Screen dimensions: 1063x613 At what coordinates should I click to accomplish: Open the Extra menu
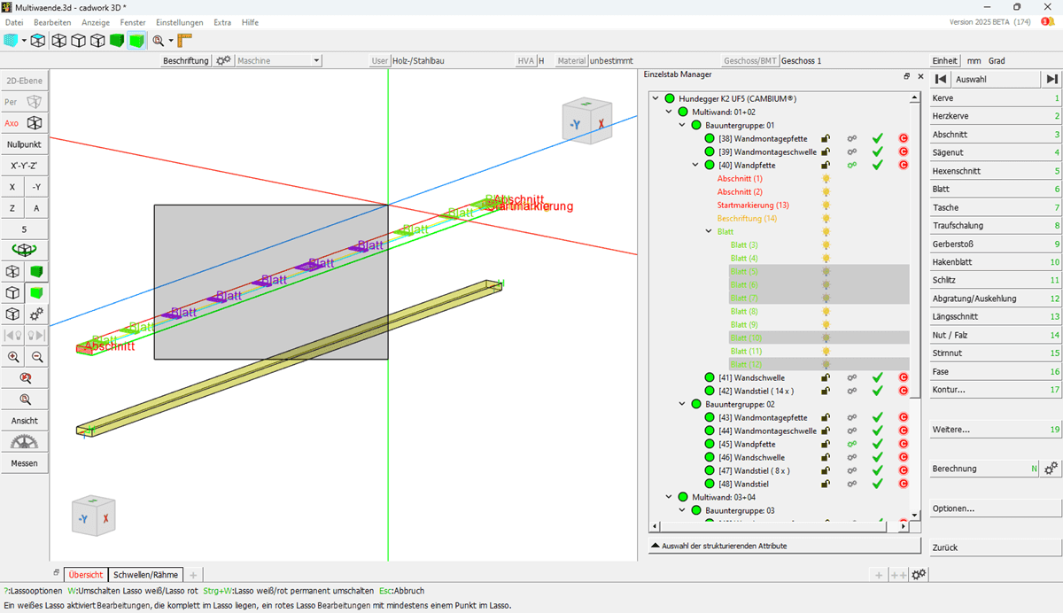pyautogui.click(x=222, y=22)
